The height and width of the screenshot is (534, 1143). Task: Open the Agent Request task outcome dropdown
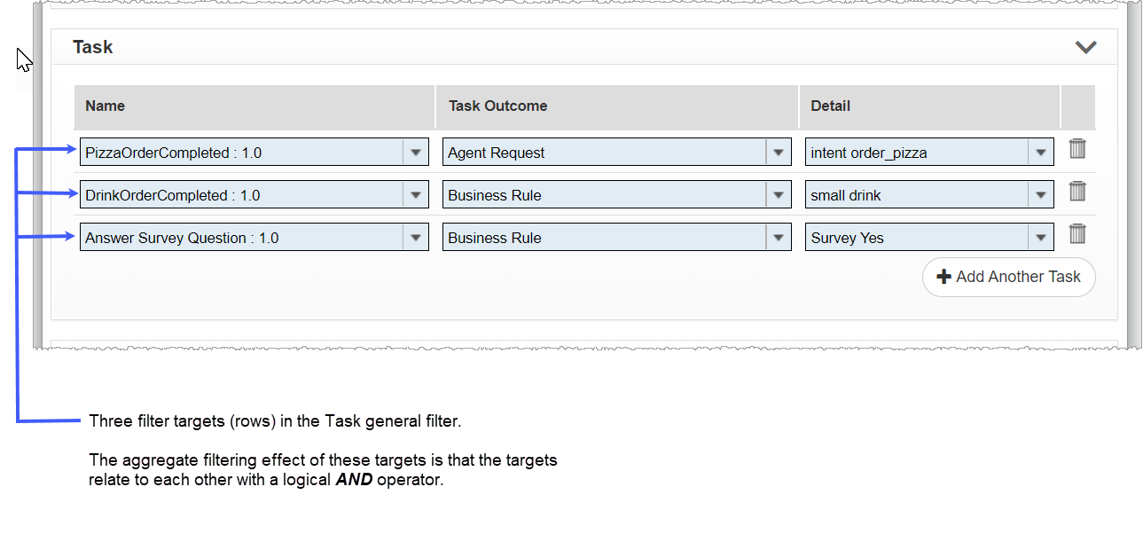point(778,153)
